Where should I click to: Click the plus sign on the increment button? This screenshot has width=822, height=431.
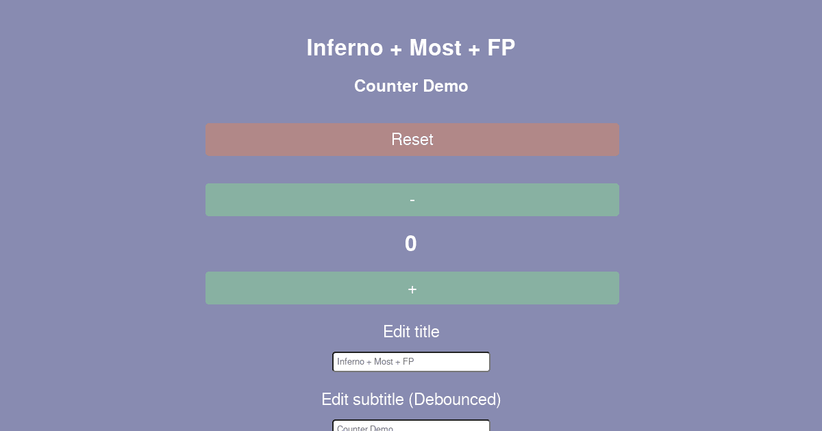tap(412, 288)
